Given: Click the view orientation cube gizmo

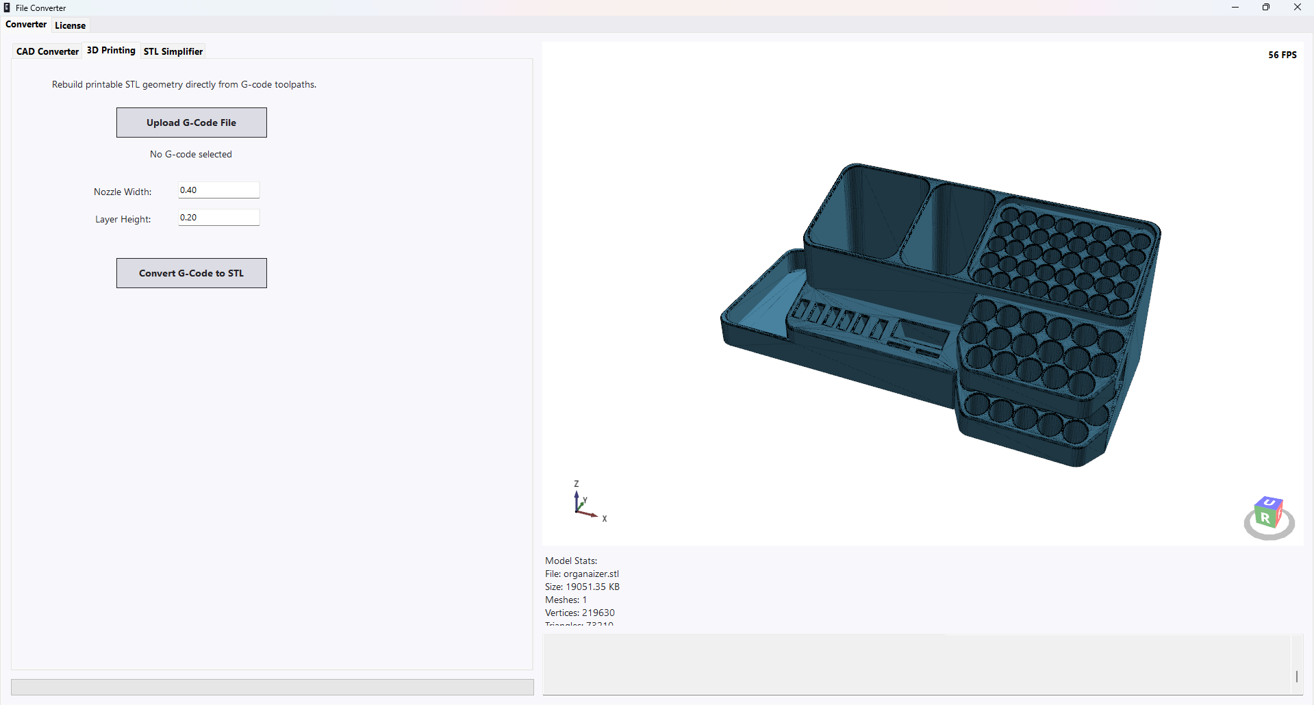Looking at the screenshot, I should tap(1269, 517).
